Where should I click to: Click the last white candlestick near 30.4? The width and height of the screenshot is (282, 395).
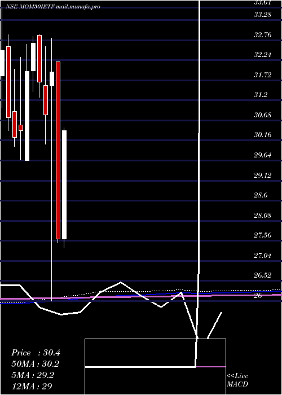pos(64,185)
